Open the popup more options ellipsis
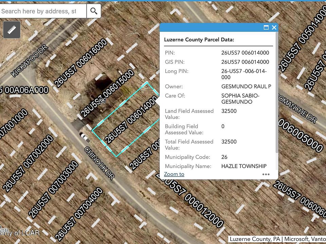 point(266,174)
